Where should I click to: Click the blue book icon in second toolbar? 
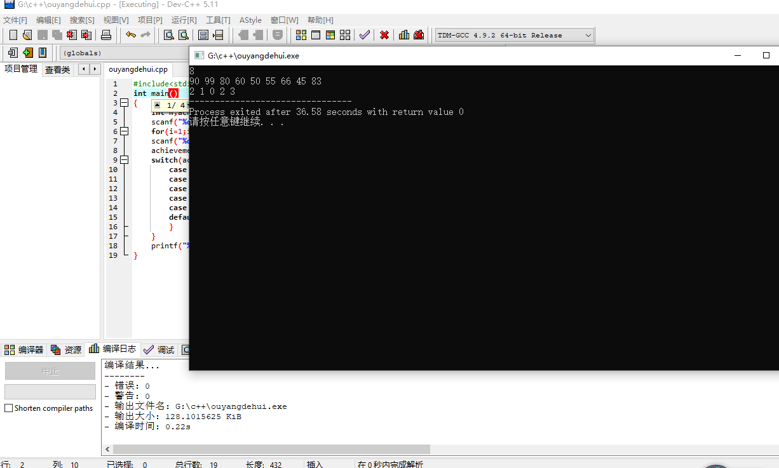[x=43, y=53]
